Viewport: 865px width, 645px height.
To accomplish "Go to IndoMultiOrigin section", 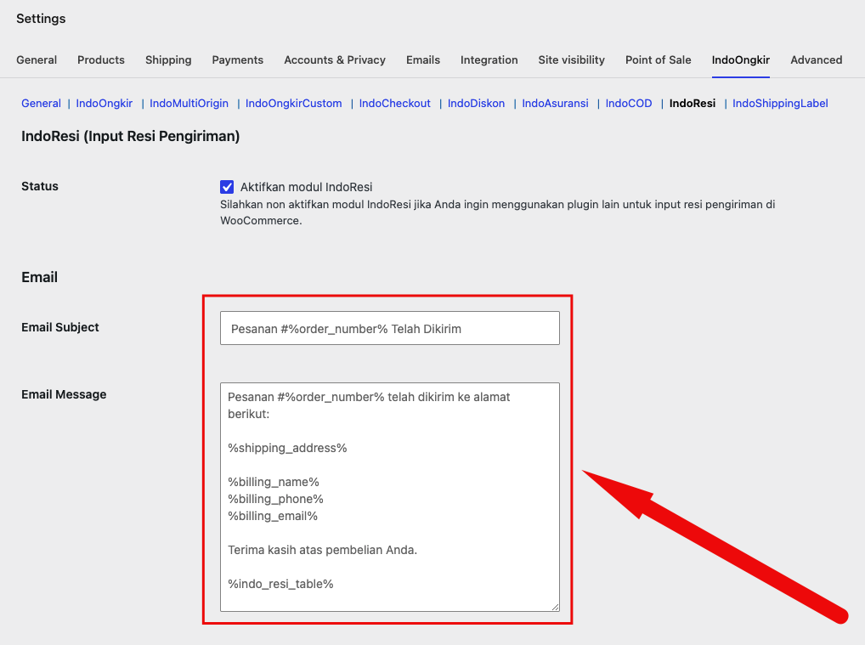I will click(189, 103).
